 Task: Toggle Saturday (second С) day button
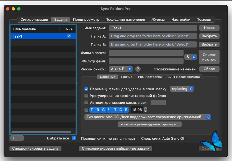pyautogui.click(x=121, y=110)
